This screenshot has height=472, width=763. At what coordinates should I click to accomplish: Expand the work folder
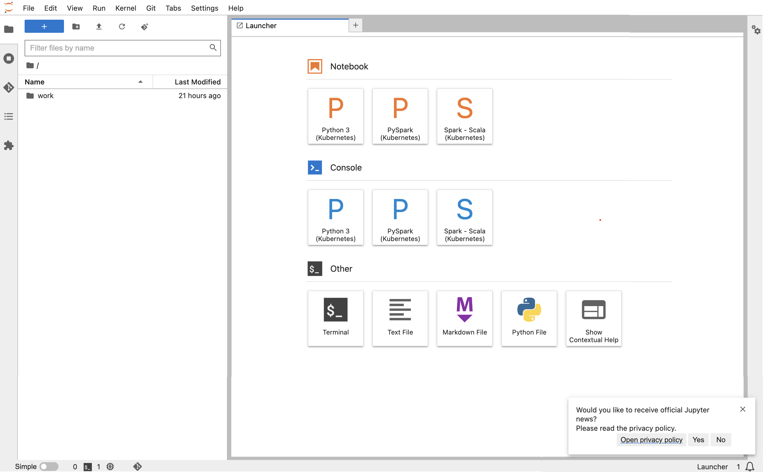(46, 95)
